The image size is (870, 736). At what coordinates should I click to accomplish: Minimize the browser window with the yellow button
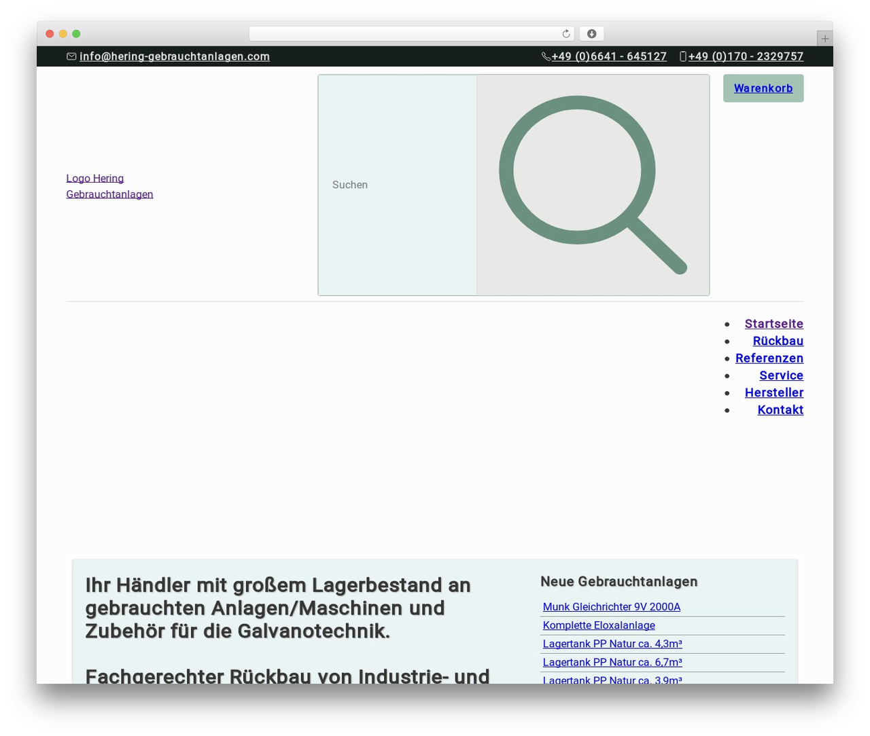pos(63,34)
